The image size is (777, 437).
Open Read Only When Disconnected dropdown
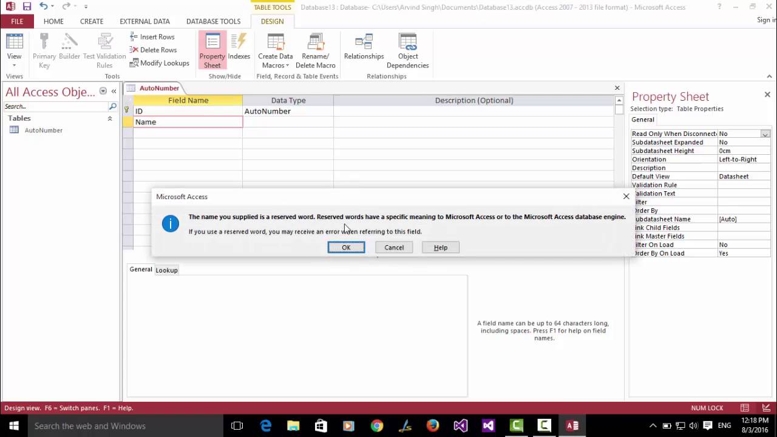(765, 134)
